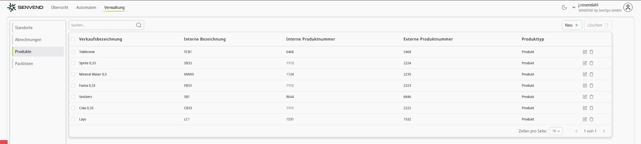The width and height of the screenshot is (641, 144).
Task: Expand the chevron next to j.rosendahl
Action: [574, 7]
